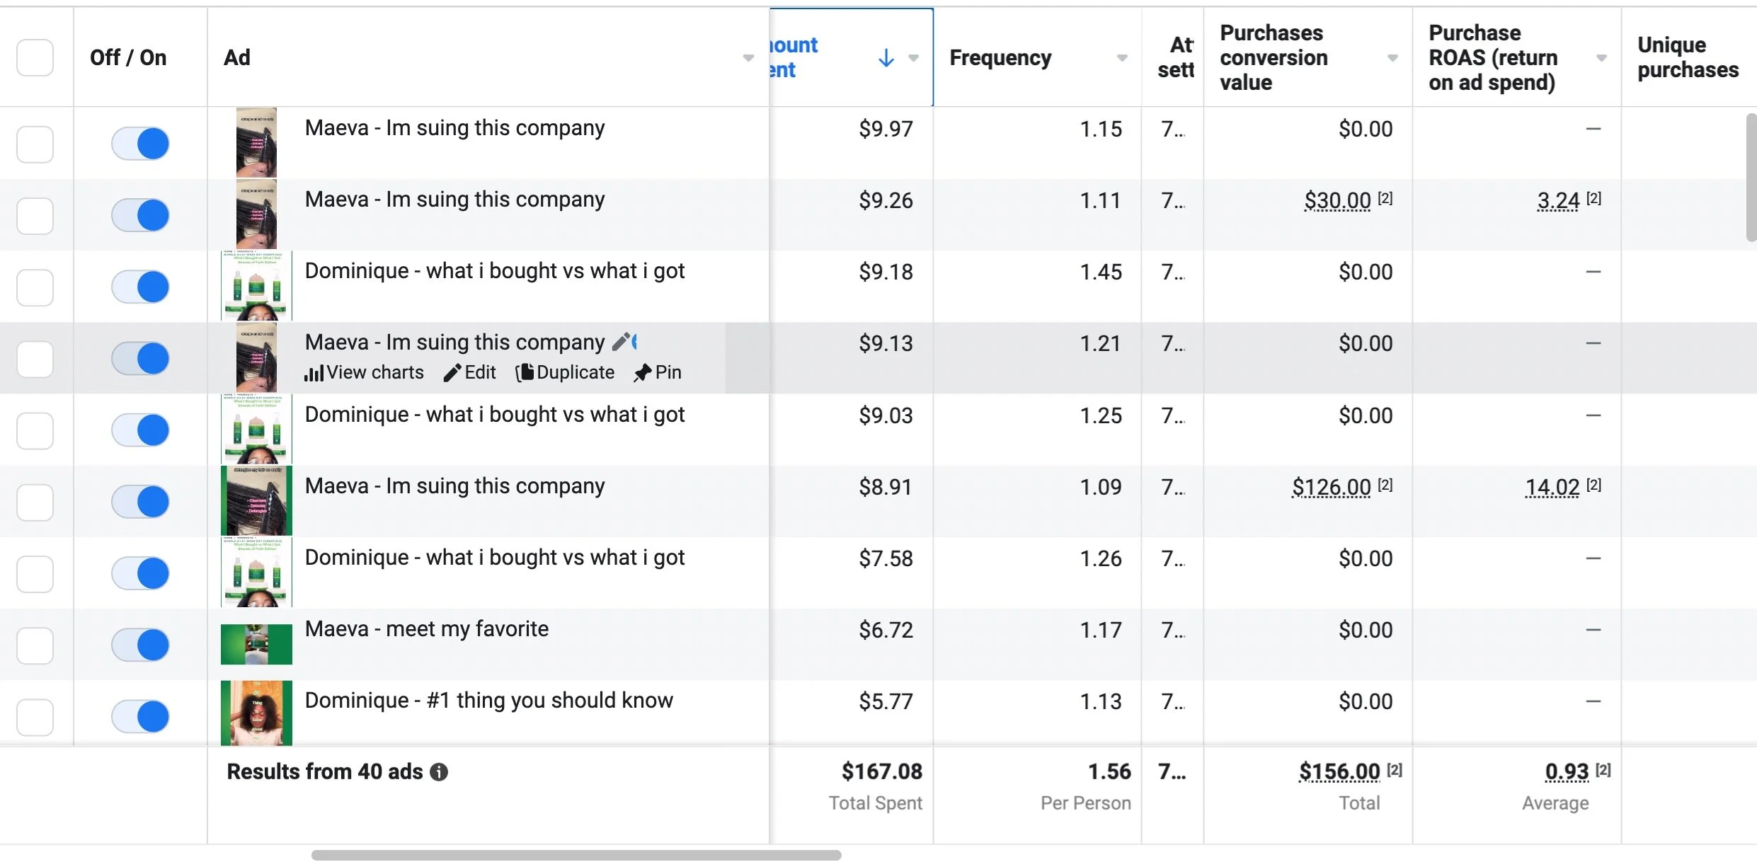Click the Edit pencil icon in hovered row

click(x=452, y=373)
